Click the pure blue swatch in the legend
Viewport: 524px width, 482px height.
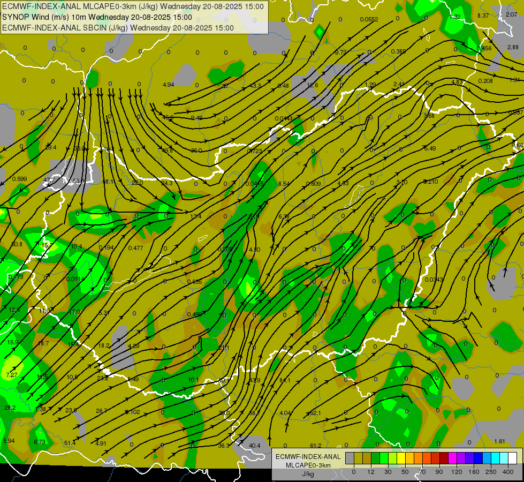point(478,458)
